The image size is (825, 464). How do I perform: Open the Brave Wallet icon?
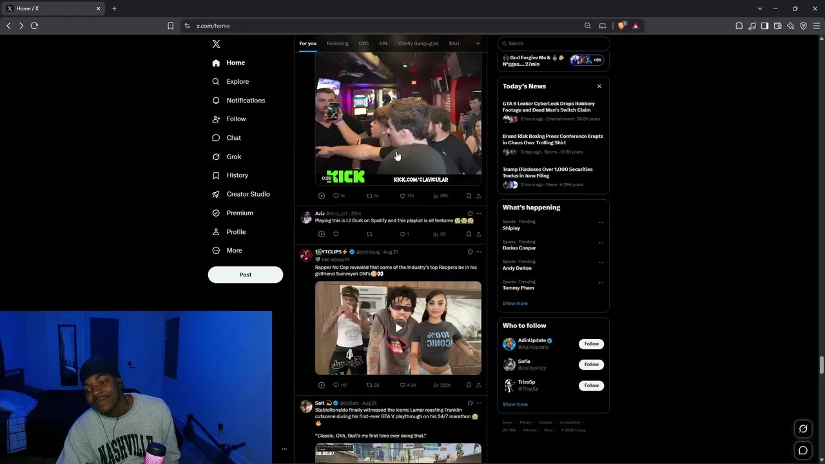[x=777, y=26]
